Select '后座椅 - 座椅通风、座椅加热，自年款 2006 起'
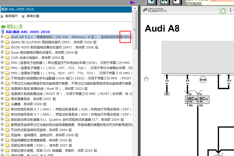Screen dimensions: 234x156 click(45, 135)
